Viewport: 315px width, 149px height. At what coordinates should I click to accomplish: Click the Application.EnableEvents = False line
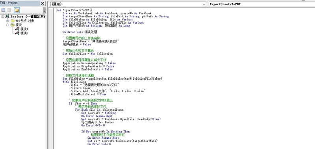(x=87, y=69)
